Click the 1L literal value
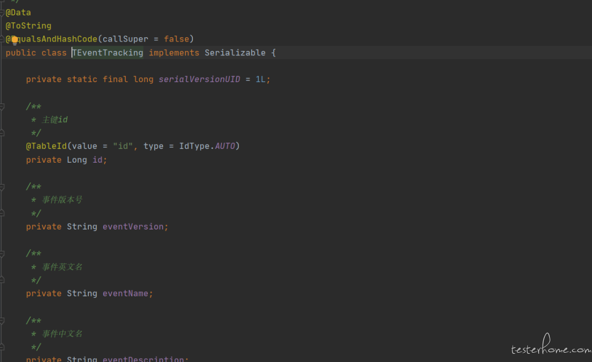 click(x=260, y=79)
